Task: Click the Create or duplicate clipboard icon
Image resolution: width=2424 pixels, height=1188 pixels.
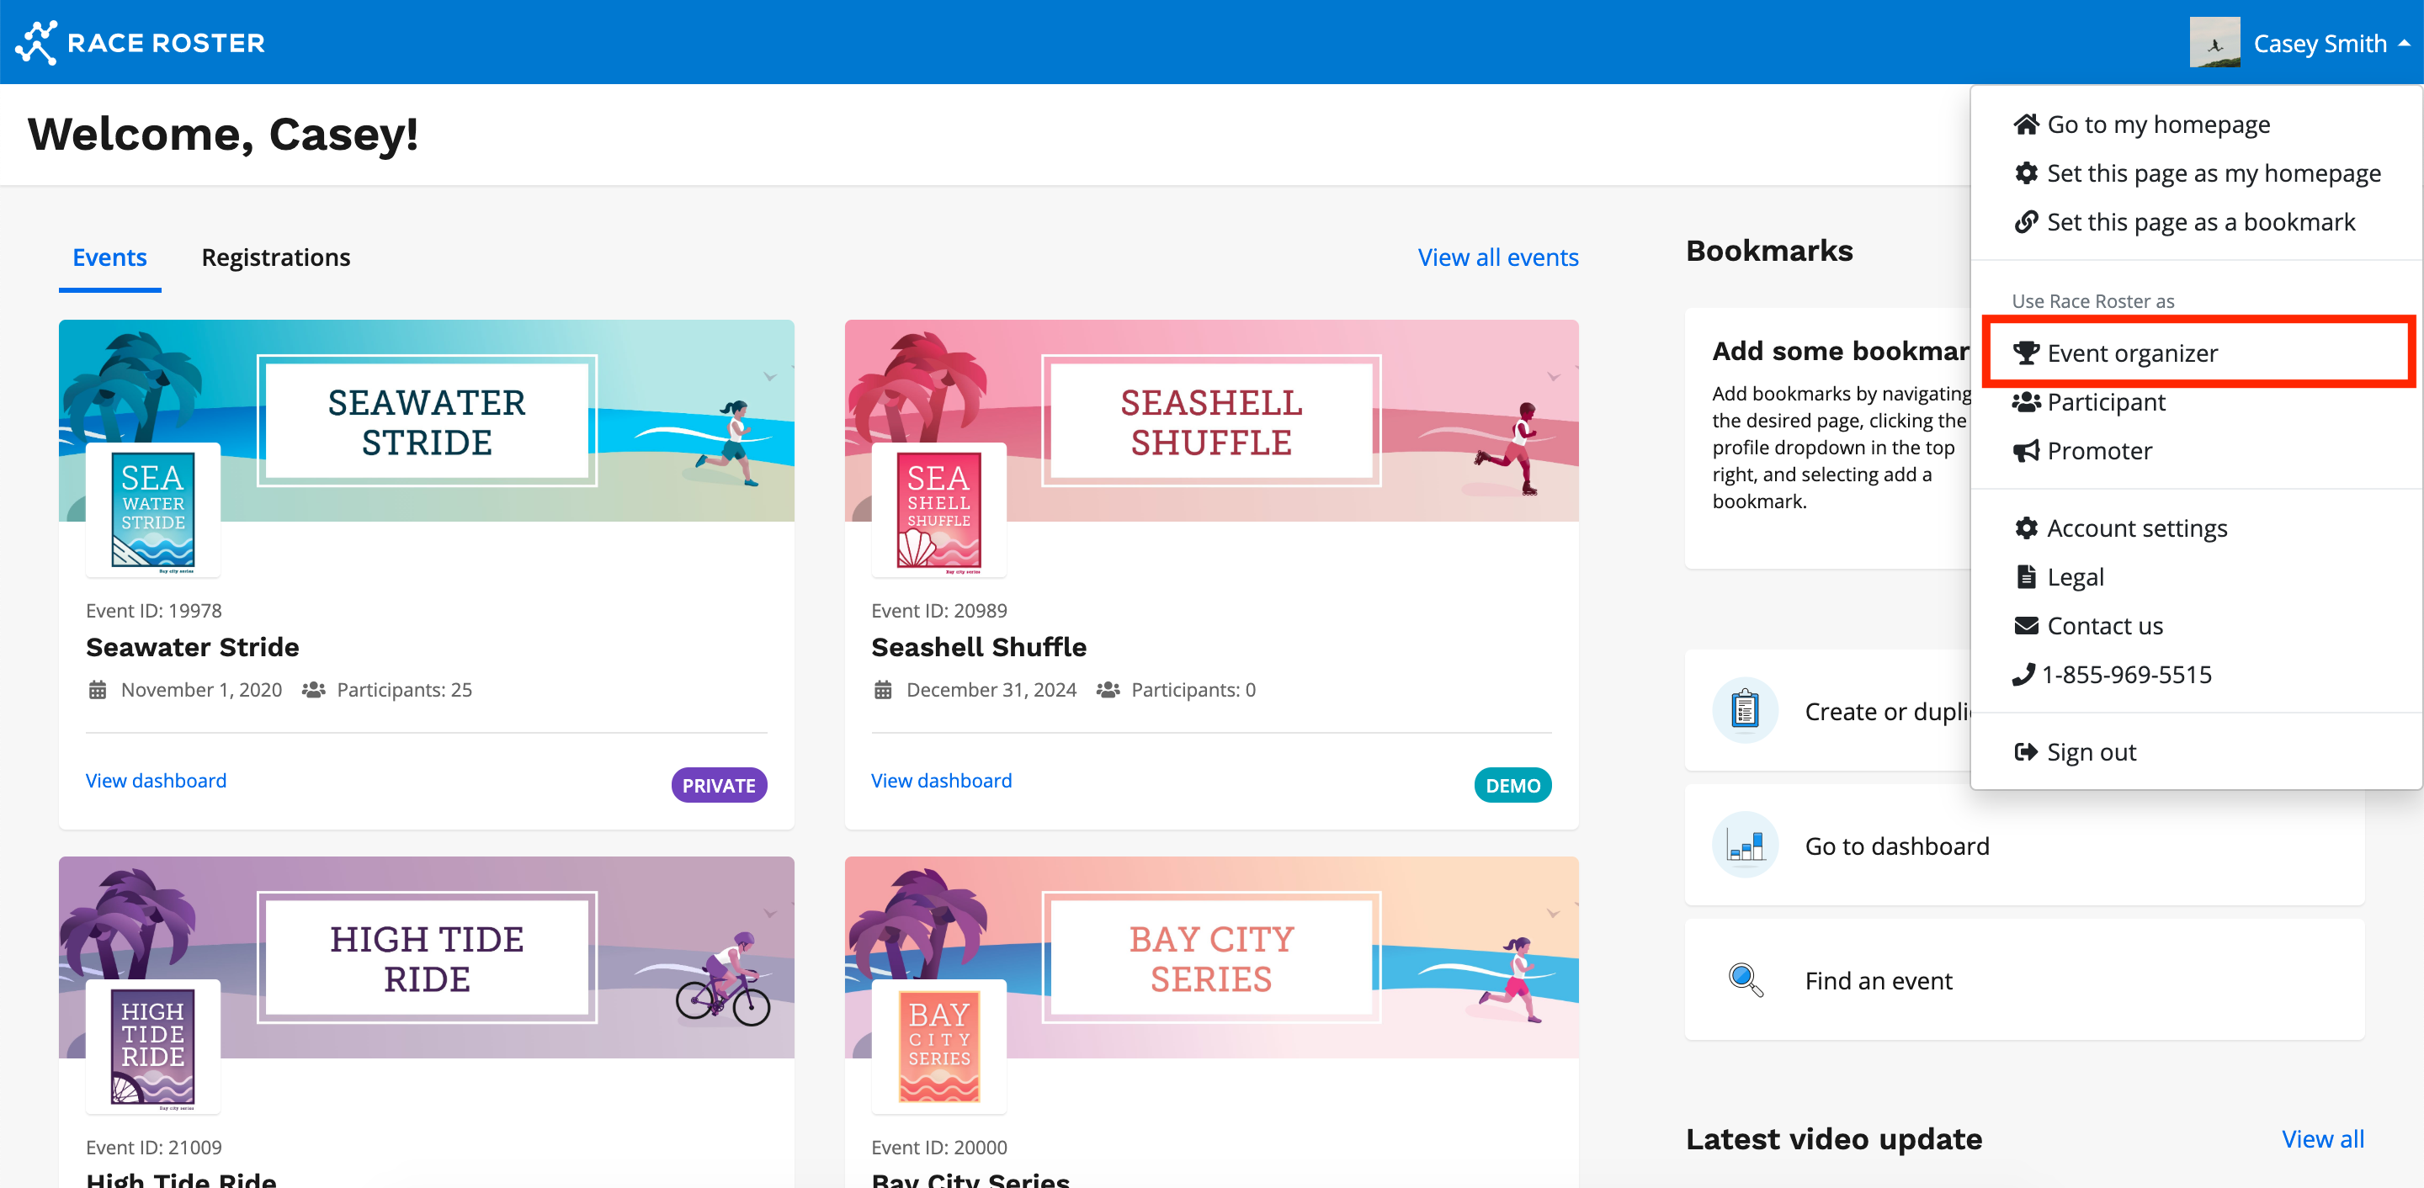Action: pos(1745,710)
